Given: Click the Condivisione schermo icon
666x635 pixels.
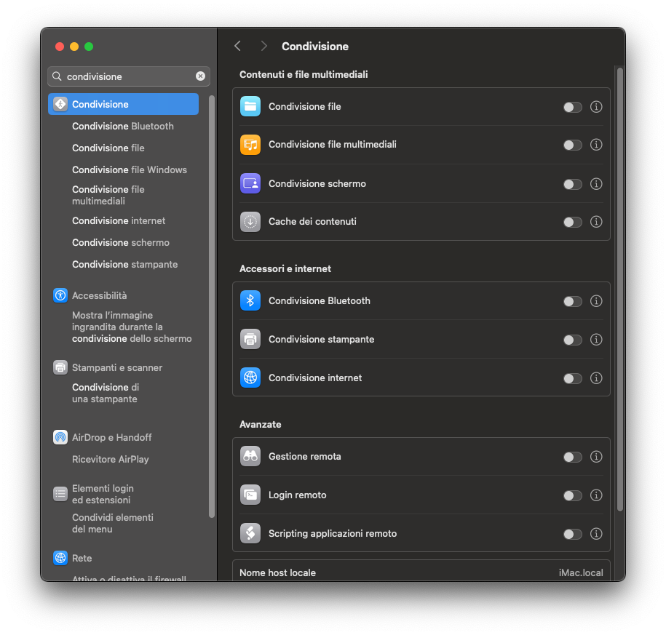Looking at the screenshot, I should click(250, 183).
